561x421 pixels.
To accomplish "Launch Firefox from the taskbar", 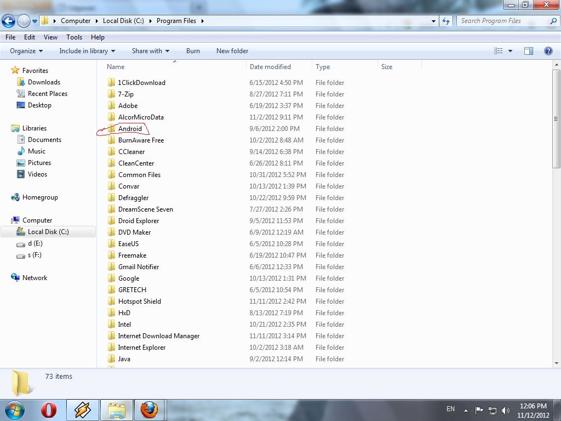I will coord(149,410).
